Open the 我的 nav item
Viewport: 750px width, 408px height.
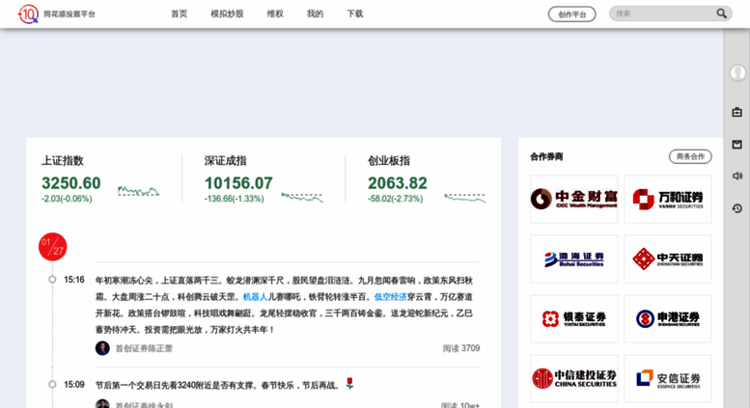315,14
